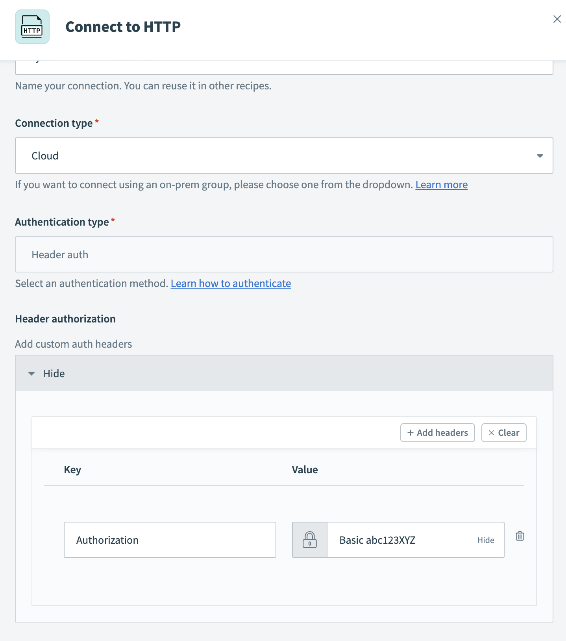Screen dimensions: 566x641
Task: Click the plus icon on Add headers
Action: click(x=410, y=433)
